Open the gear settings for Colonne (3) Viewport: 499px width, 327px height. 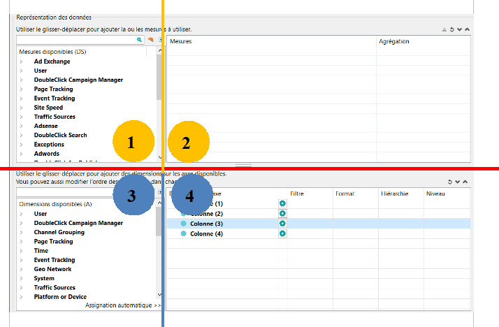[282, 224]
